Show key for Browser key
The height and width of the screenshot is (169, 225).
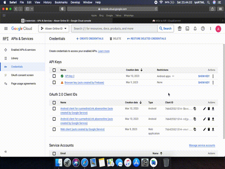[x=204, y=82]
